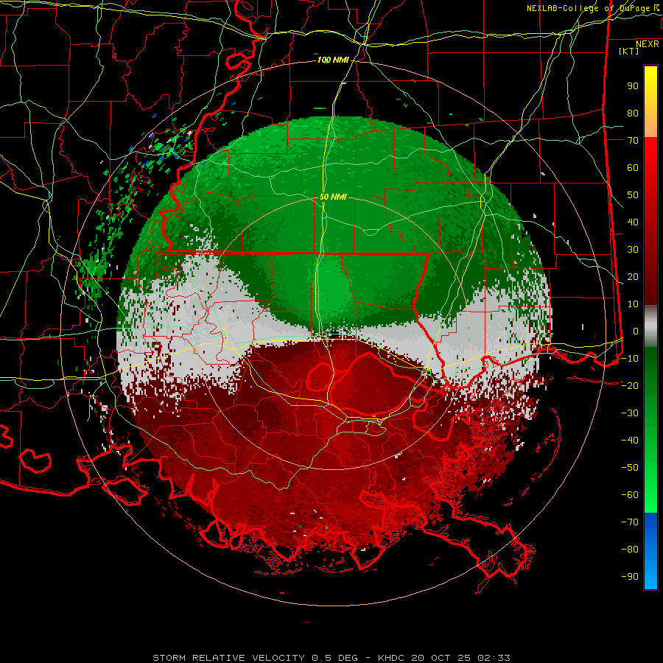Click the -40 value on velocity scale
The width and height of the screenshot is (663, 663).
(630, 441)
